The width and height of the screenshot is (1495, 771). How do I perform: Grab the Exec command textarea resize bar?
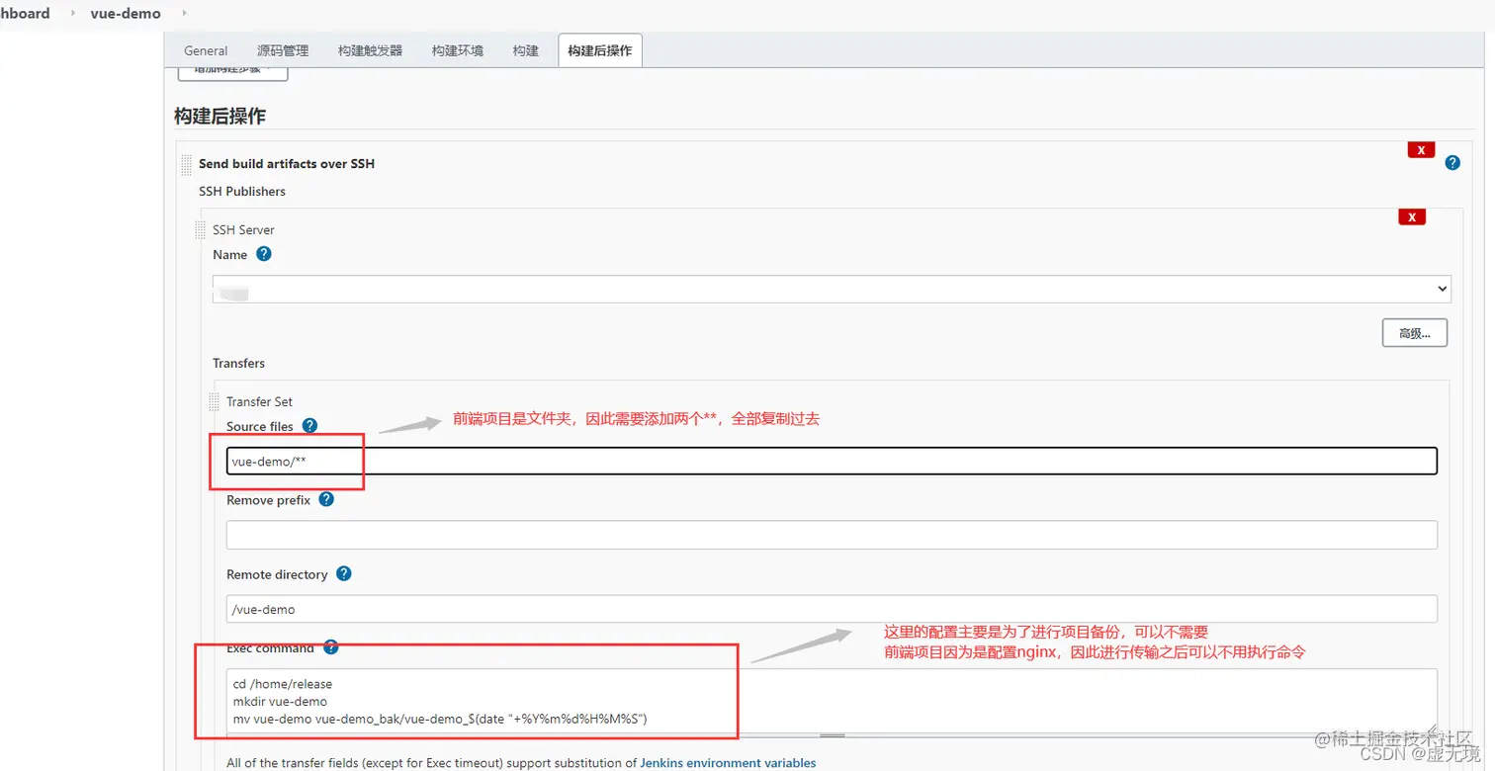pyautogui.click(x=832, y=735)
